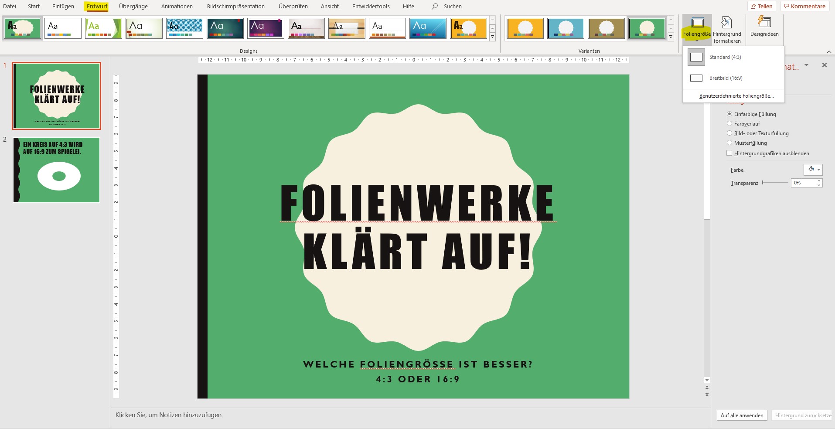Switch to the Überprüfen tab

[x=293, y=6]
